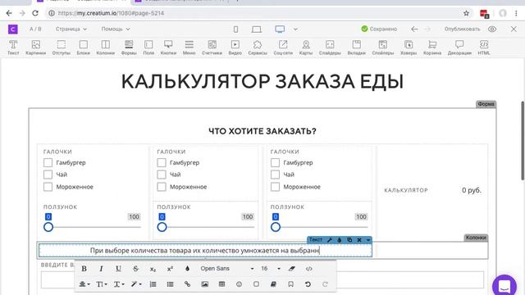
Task: Check Мороженное in third column
Action: 275,187
